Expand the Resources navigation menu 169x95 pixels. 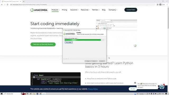coord(85,10)
